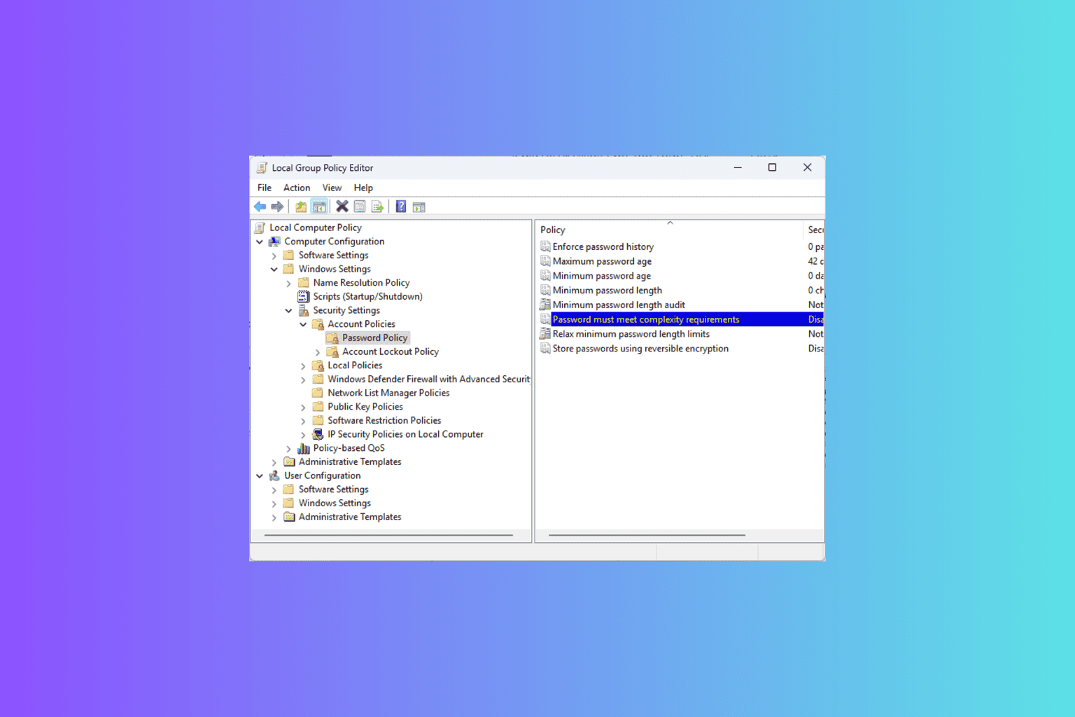The width and height of the screenshot is (1075, 717).
Task: Expand the Local Policies node
Action: [303, 366]
